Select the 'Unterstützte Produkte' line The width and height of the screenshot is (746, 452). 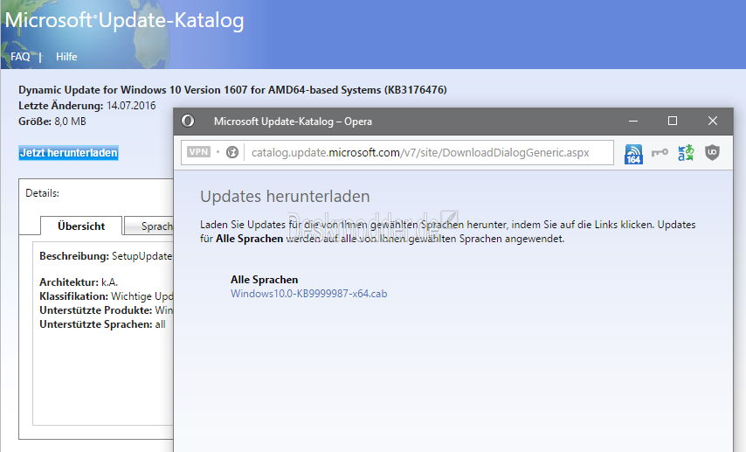point(106,310)
